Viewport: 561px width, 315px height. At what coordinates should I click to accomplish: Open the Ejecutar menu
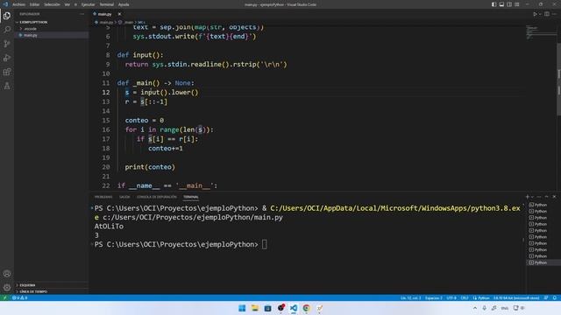tap(88, 4)
